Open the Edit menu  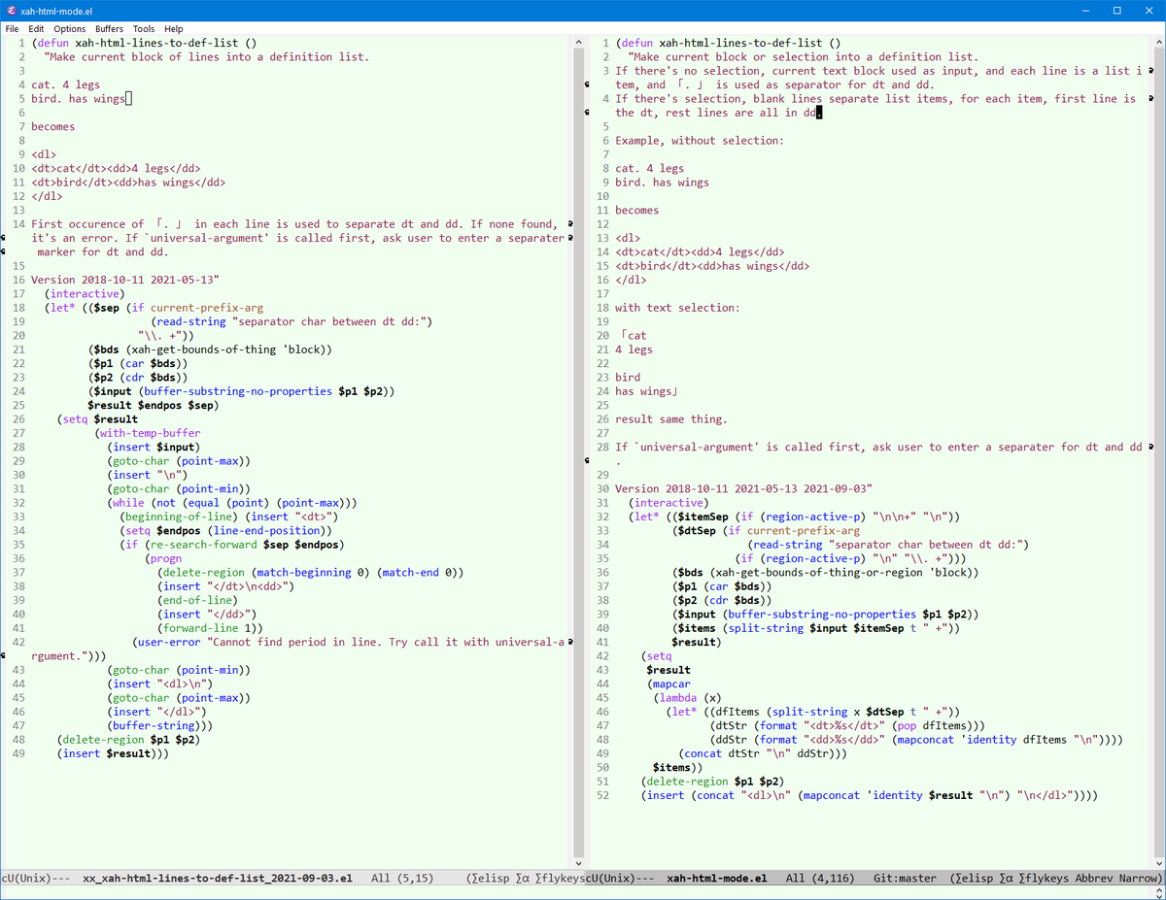pos(36,29)
